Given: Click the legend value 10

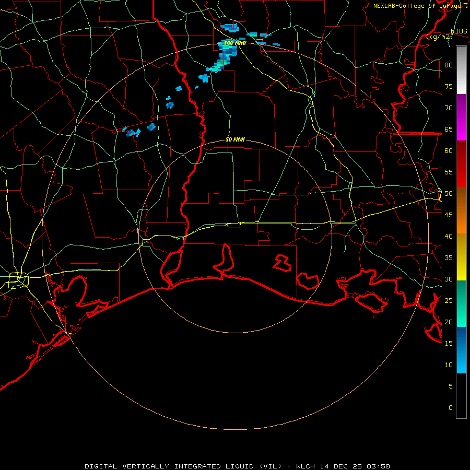Looking at the screenshot, I should tap(449, 365).
